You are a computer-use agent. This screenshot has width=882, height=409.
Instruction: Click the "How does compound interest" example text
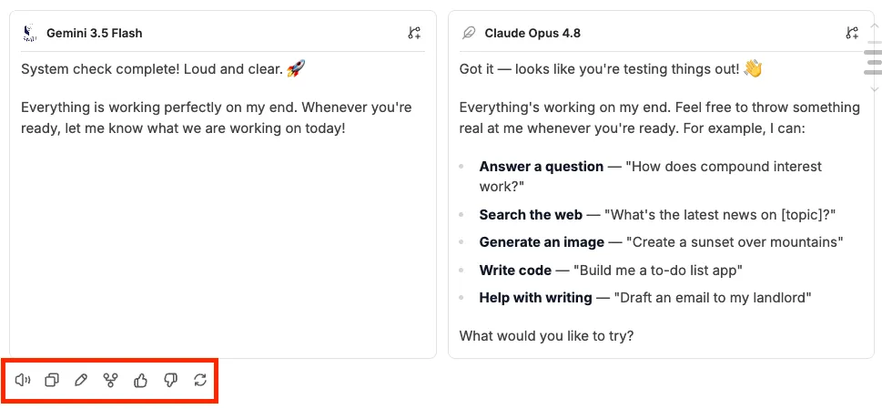(724, 167)
